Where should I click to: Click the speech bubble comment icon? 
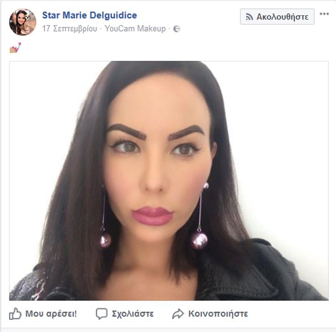[101, 314]
